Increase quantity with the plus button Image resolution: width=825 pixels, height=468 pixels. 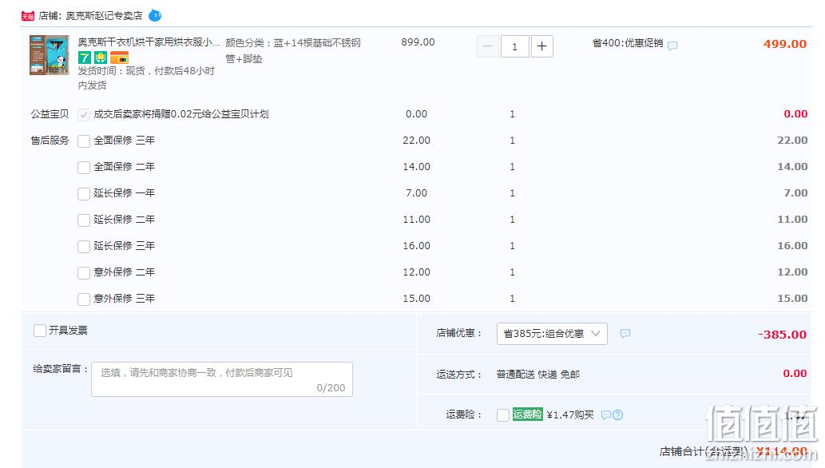[x=542, y=46]
